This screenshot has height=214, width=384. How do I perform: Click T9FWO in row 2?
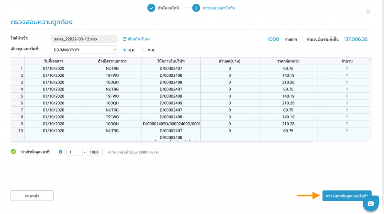pos(112,75)
